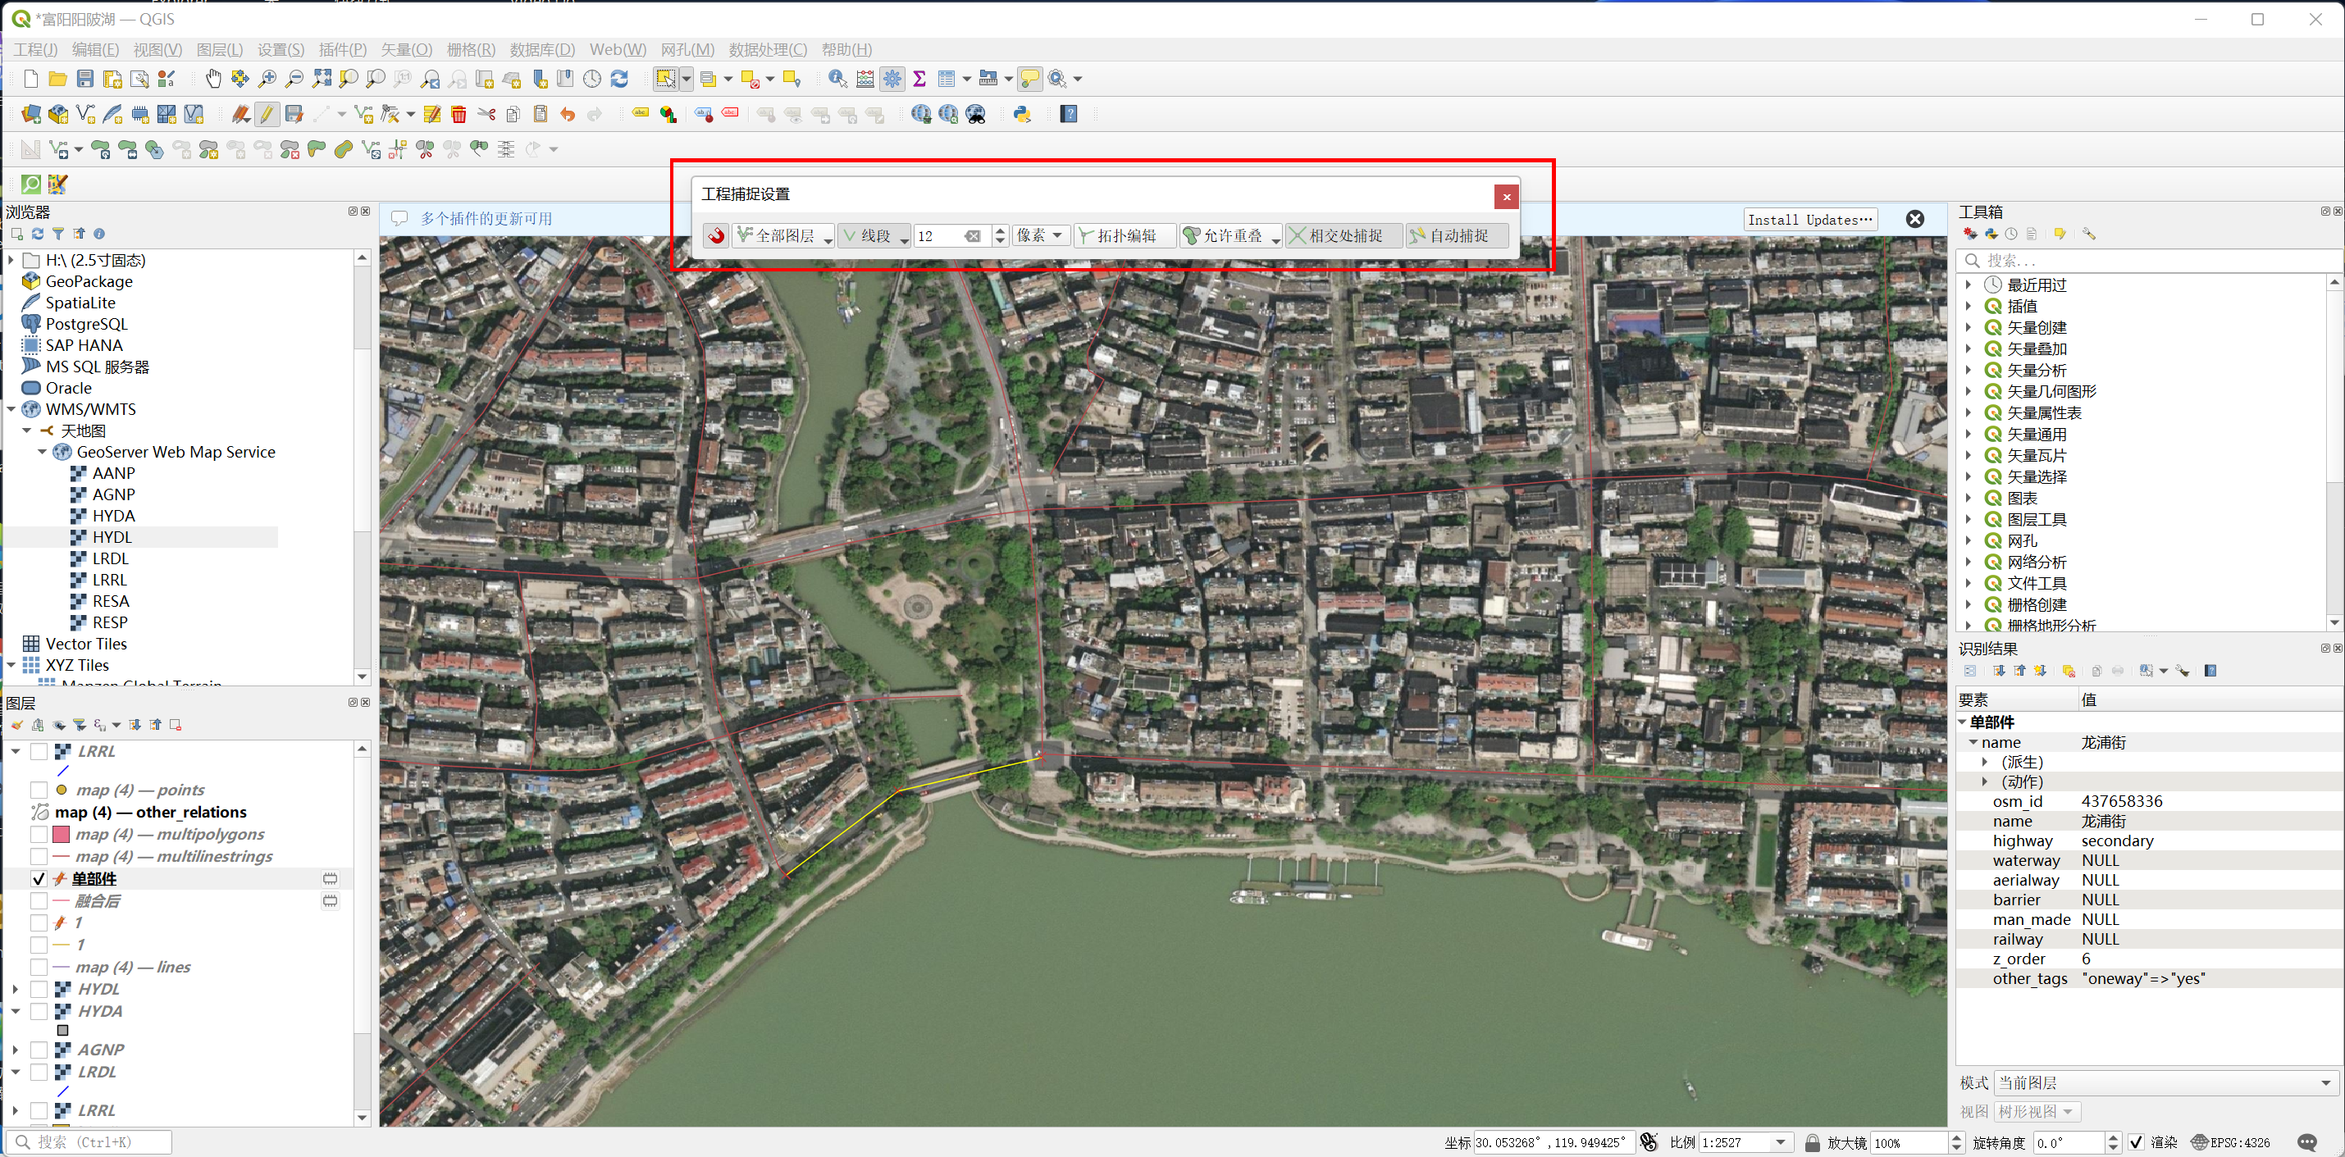2345x1157 pixels.
Task: Open the 矢量(O) menu
Action: coord(406,50)
